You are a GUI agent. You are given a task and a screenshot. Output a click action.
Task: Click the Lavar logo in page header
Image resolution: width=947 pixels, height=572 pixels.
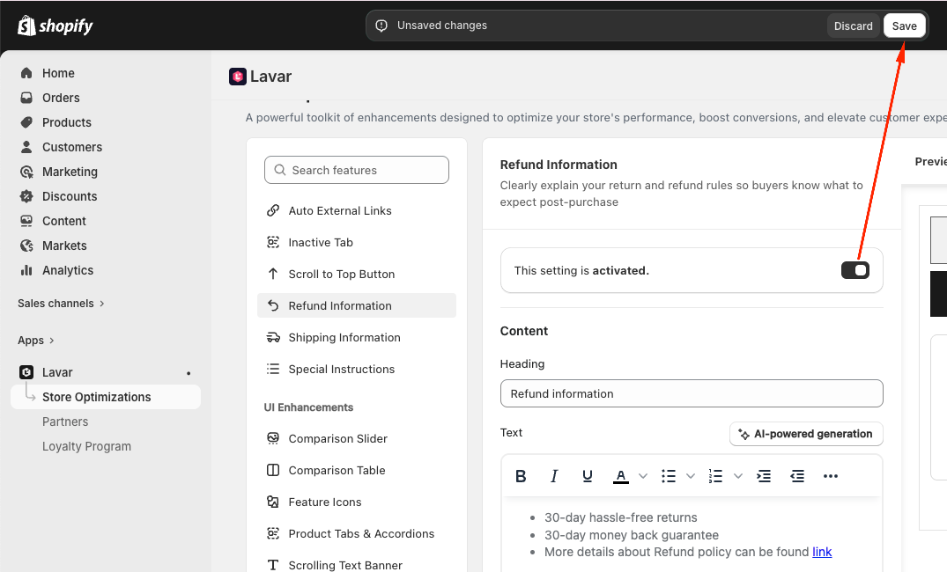point(238,77)
